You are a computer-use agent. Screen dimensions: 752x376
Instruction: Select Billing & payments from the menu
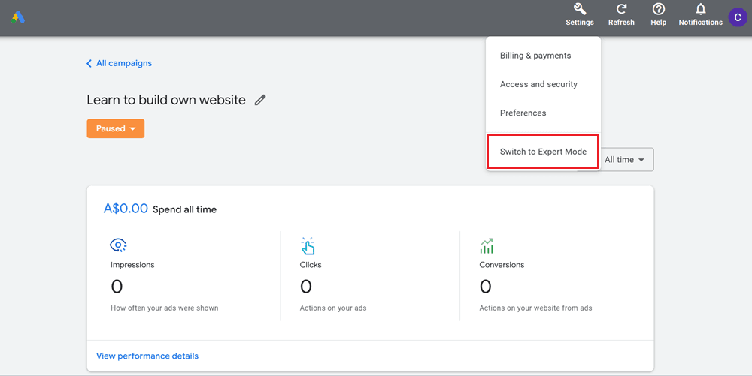click(x=535, y=56)
